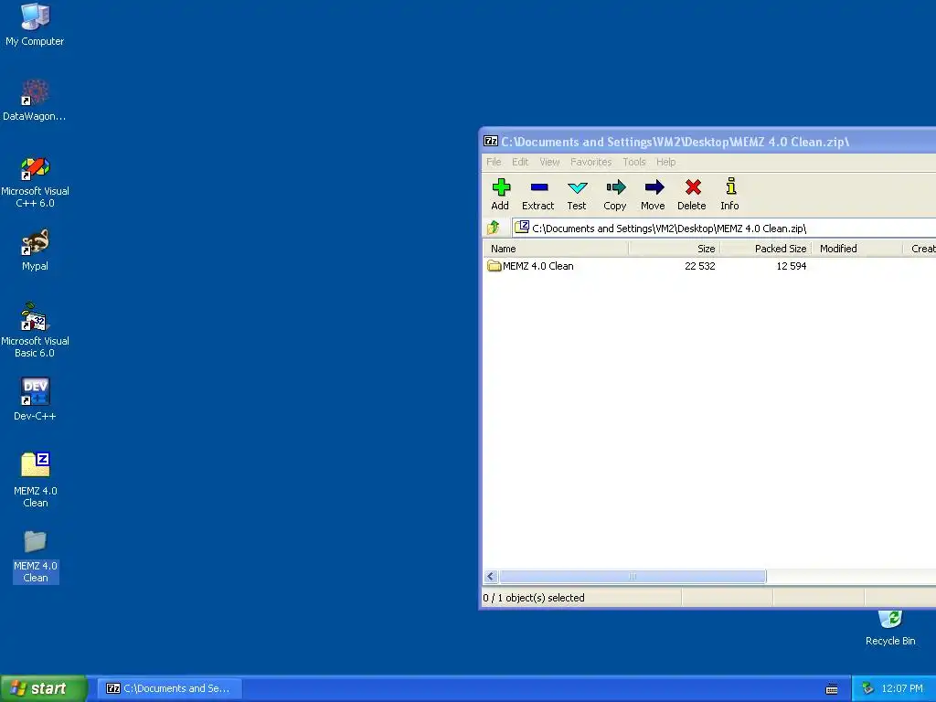Select the Mypal browser shortcut

pyautogui.click(x=35, y=250)
